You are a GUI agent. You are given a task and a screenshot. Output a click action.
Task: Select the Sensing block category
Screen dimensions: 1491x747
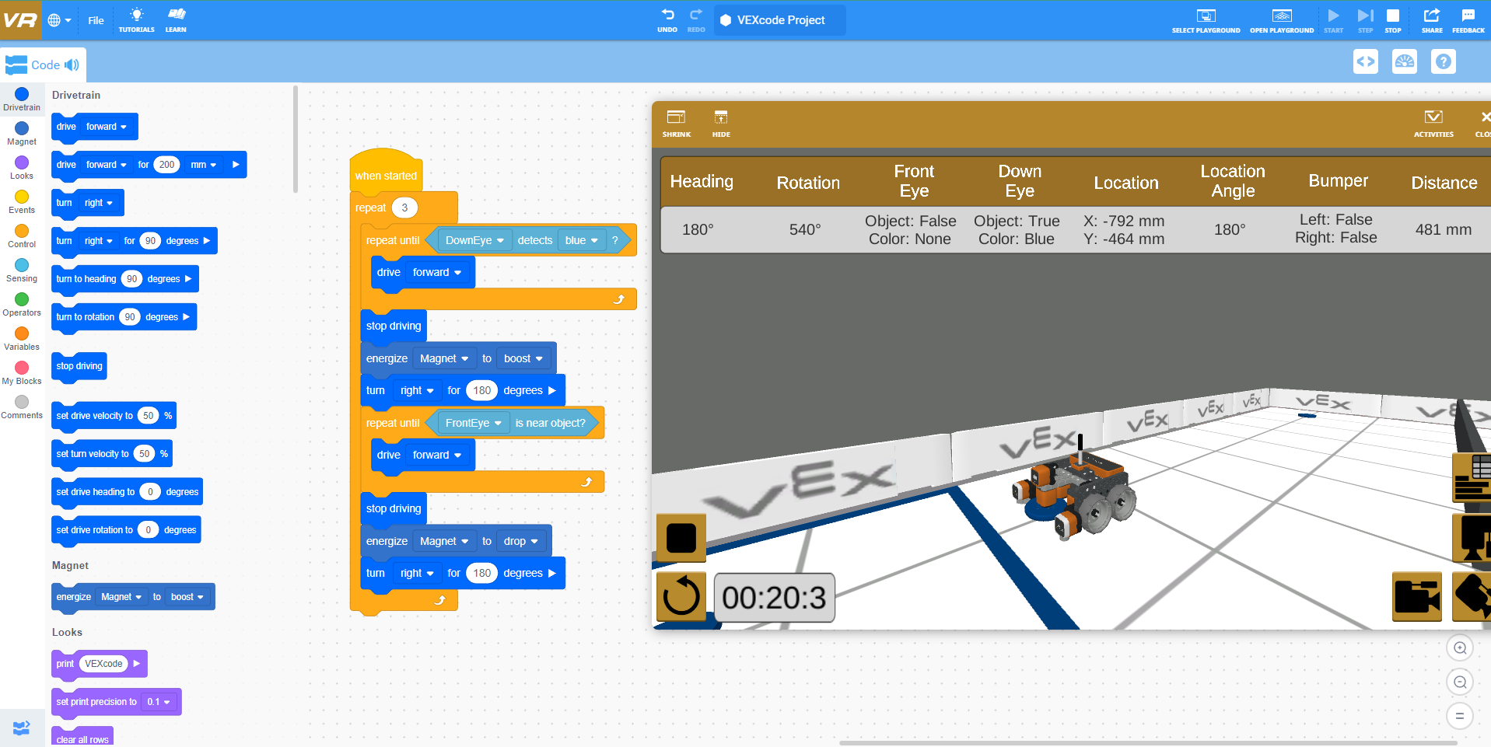[x=21, y=268]
